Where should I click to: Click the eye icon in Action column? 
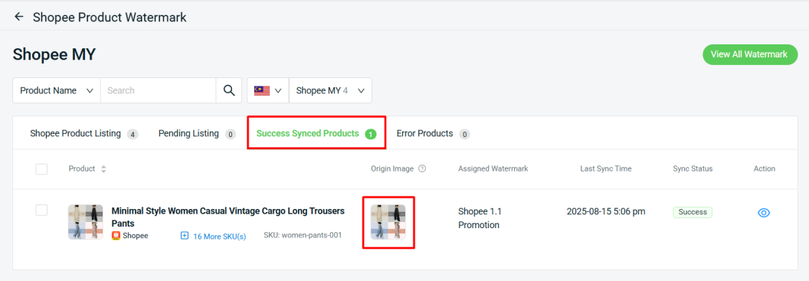point(764,212)
